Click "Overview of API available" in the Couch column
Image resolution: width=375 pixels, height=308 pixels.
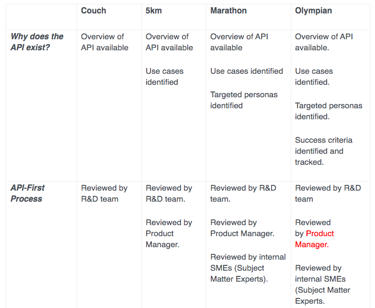[x=104, y=42]
